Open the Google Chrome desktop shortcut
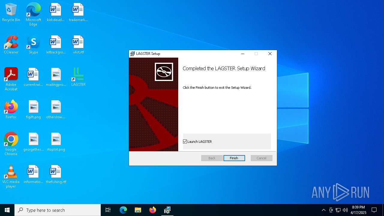 point(11,144)
